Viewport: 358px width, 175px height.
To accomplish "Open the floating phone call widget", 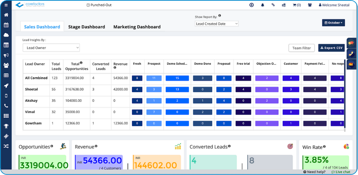I will [351, 54].
